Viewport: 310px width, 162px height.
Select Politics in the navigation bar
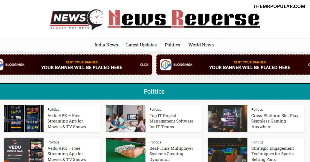[172, 45]
